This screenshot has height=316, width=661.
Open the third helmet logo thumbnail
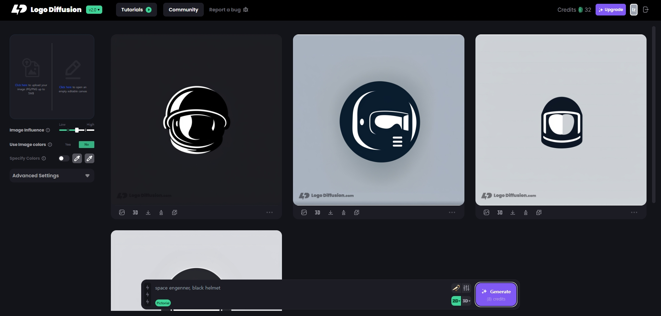(x=561, y=120)
